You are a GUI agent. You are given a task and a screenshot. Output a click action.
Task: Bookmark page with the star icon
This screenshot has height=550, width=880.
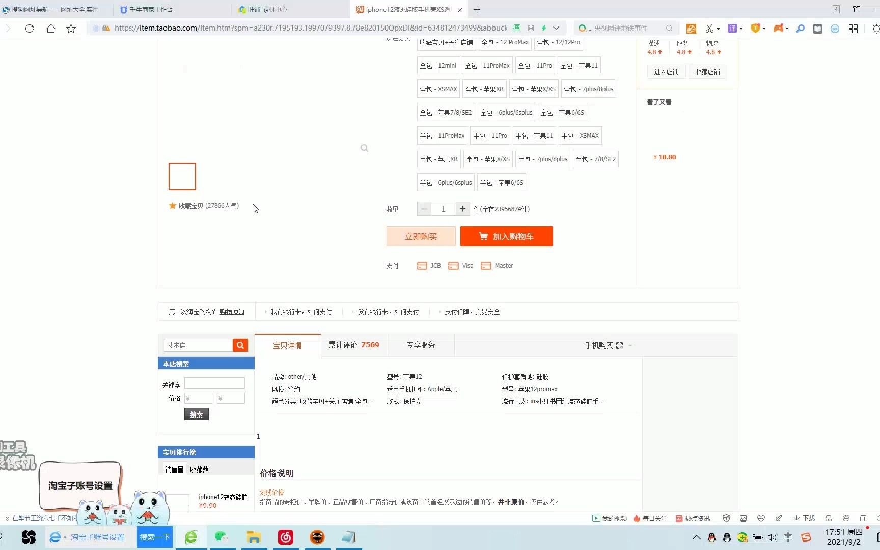(x=71, y=29)
